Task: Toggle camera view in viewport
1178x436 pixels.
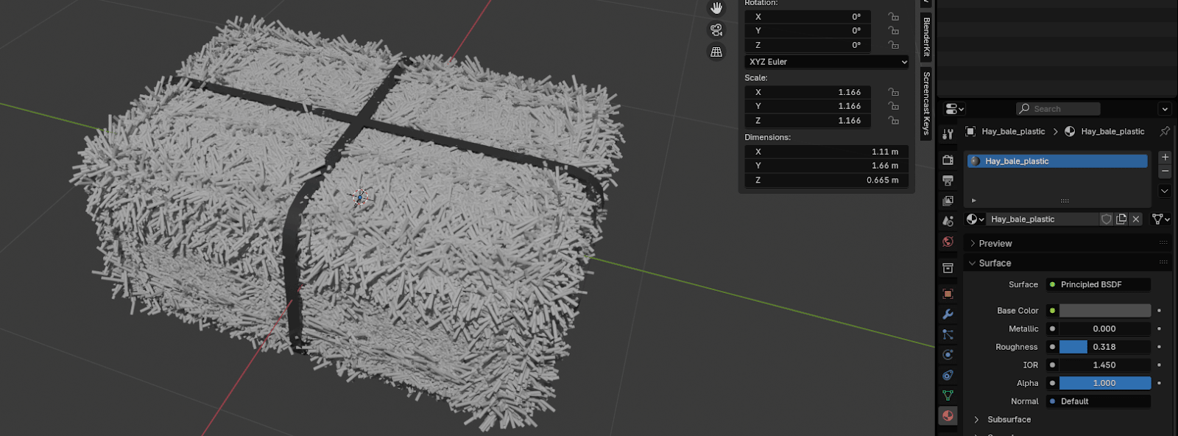Action: pyautogui.click(x=716, y=30)
